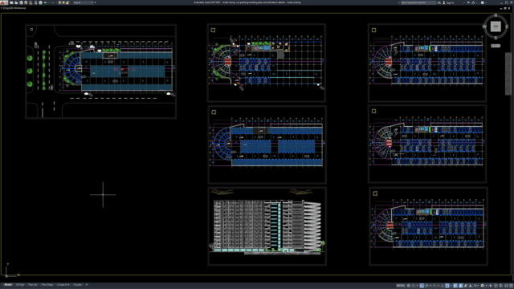This screenshot has height=289, width=514.
Task: Toggle Ortho mode in status bar
Action: tap(422, 286)
